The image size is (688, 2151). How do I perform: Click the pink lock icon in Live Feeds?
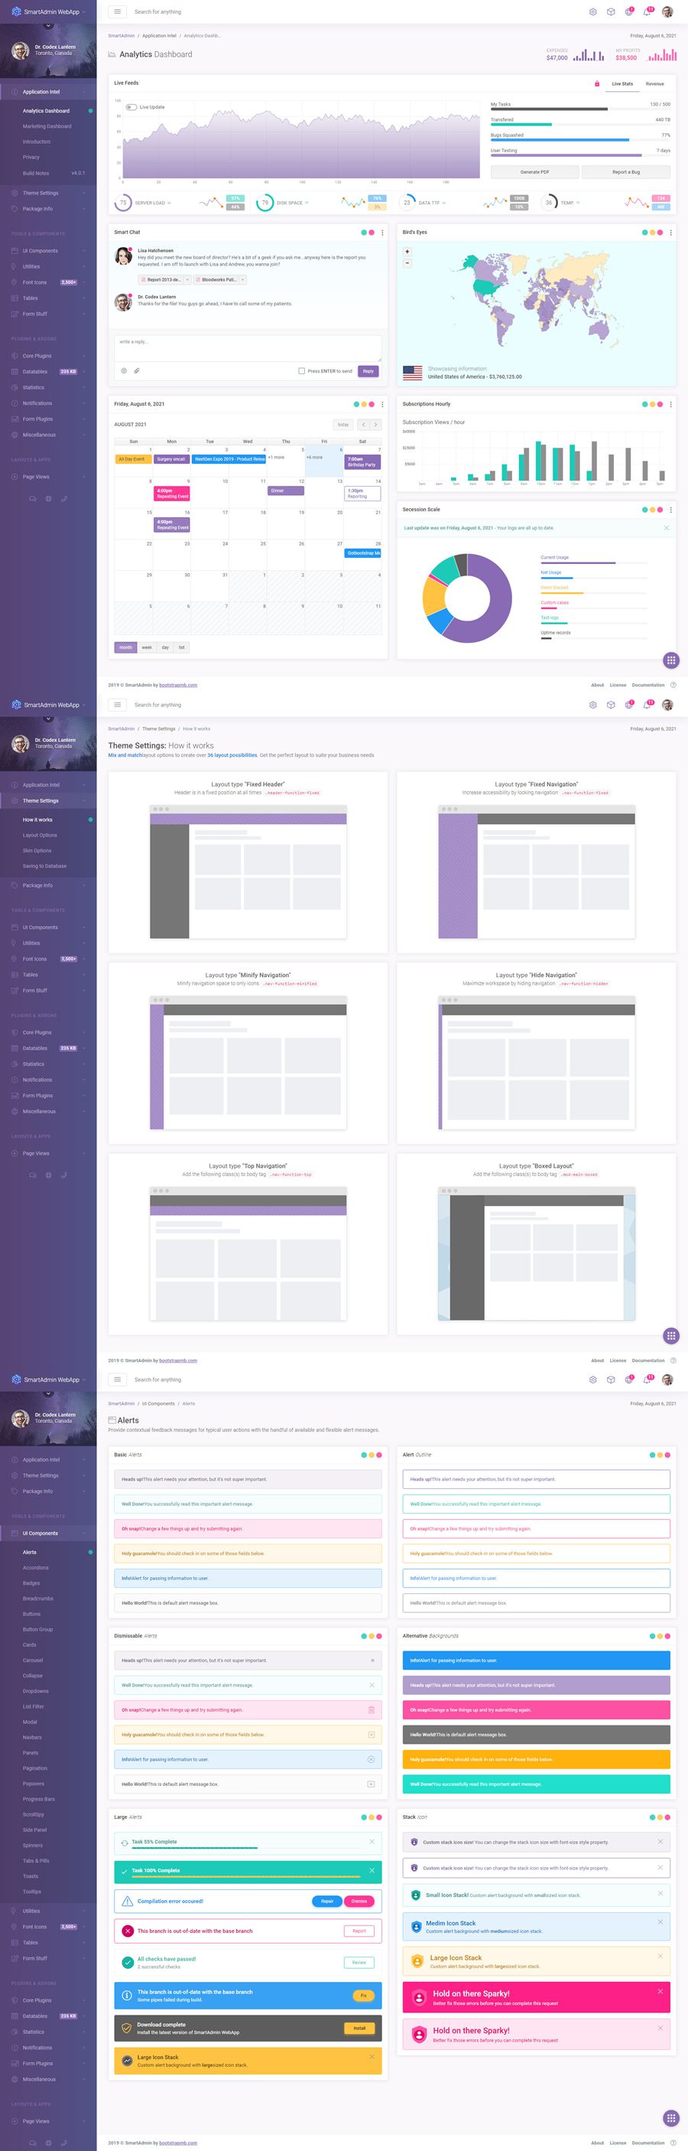click(x=596, y=83)
